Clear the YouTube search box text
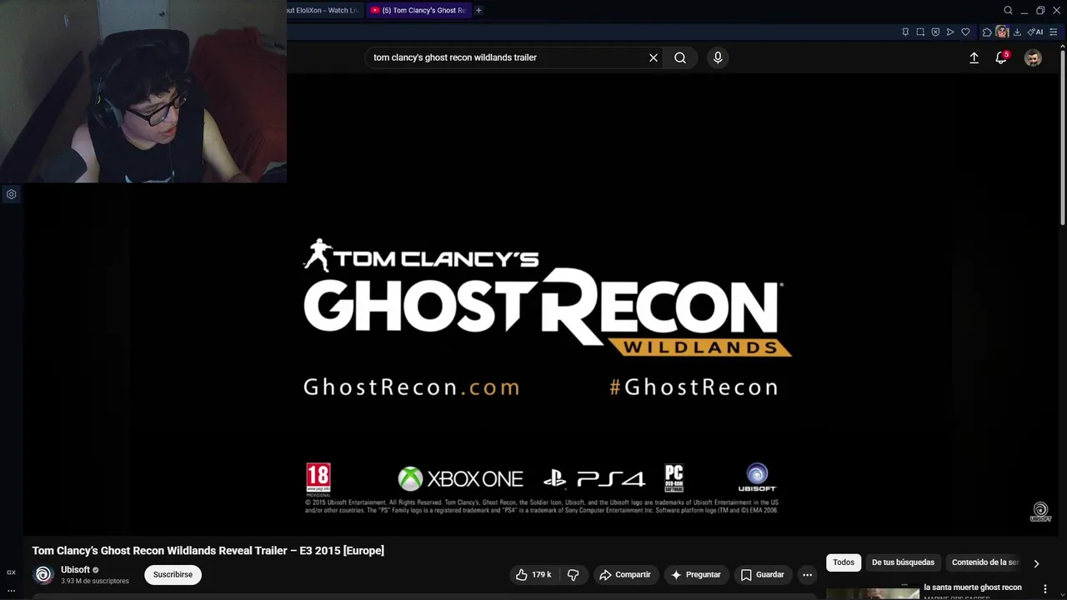Viewport: 1067px width, 600px height. click(654, 57)
